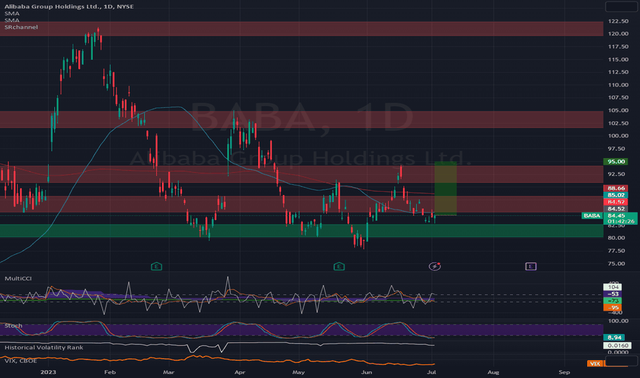The width and height of the screenshot is (640, 378).
Task: Click the Jun label on the time axis
Action: [x=367, y=372]
